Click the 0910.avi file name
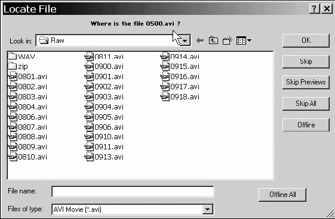The width and height of the screenshot is (335, 219). pyautogui.click(x=109, y=136)
